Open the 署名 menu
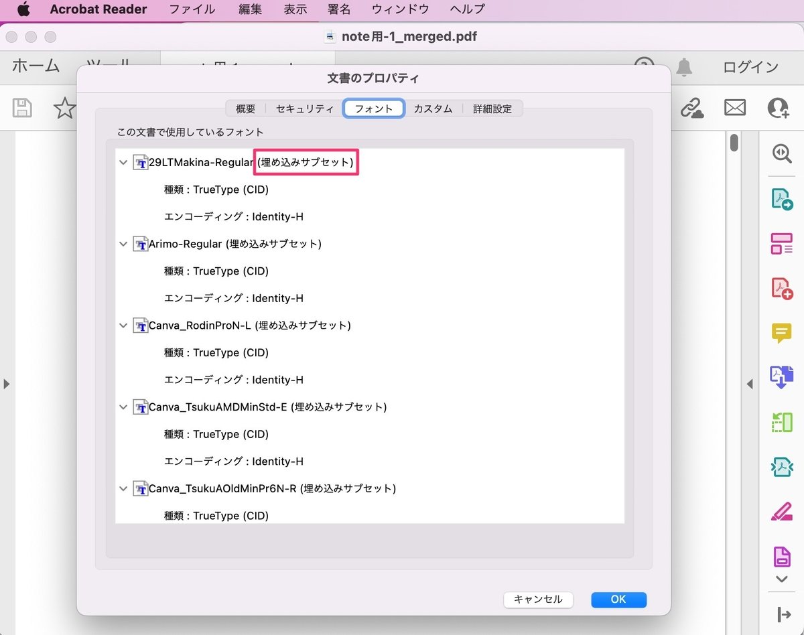 (340, 9)
